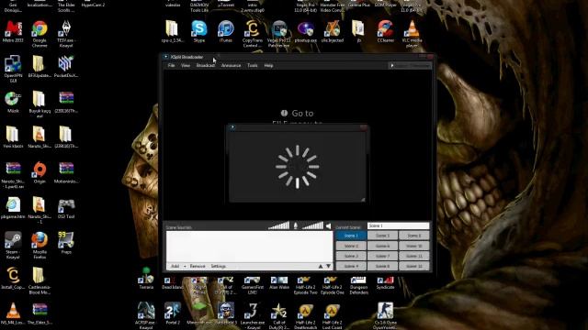The image size is (588, 330).
Task: Select Half-Life 2 Episode One shortcut
Action: point(333,285)
